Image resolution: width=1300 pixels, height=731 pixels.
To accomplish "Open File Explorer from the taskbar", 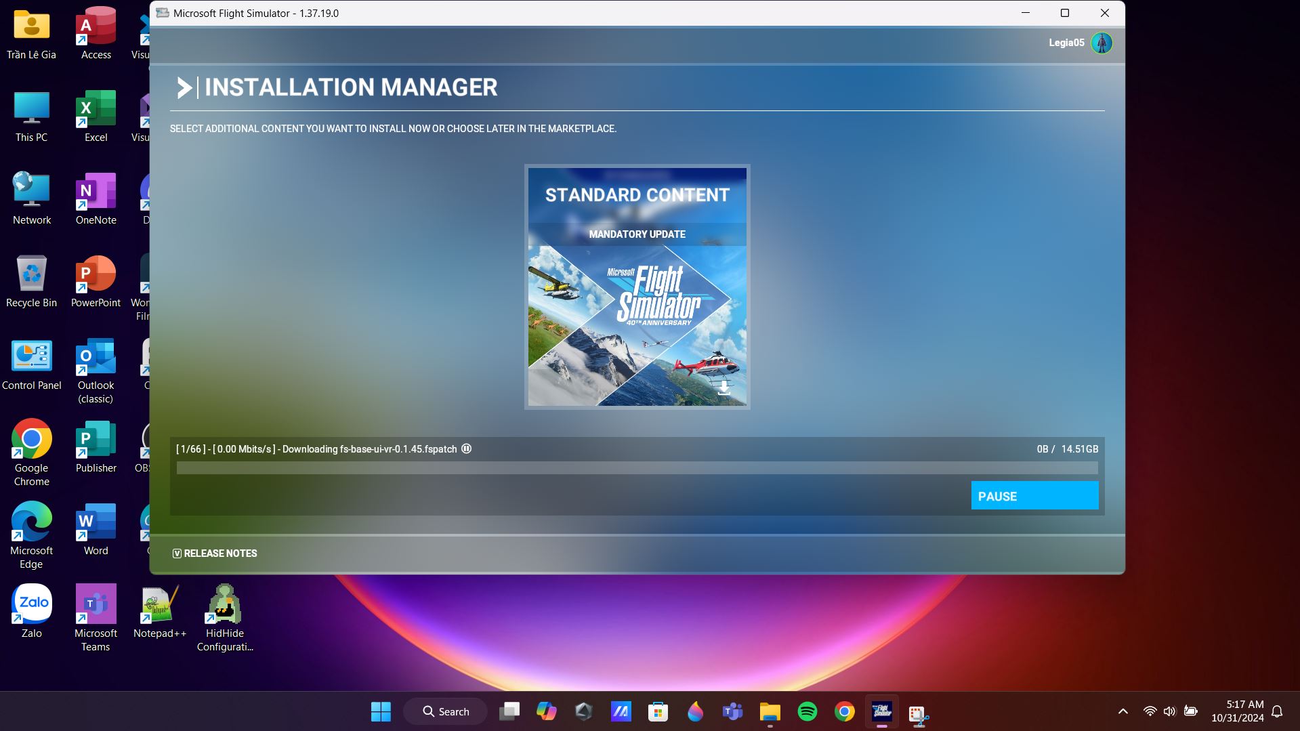I will (770, 711).
